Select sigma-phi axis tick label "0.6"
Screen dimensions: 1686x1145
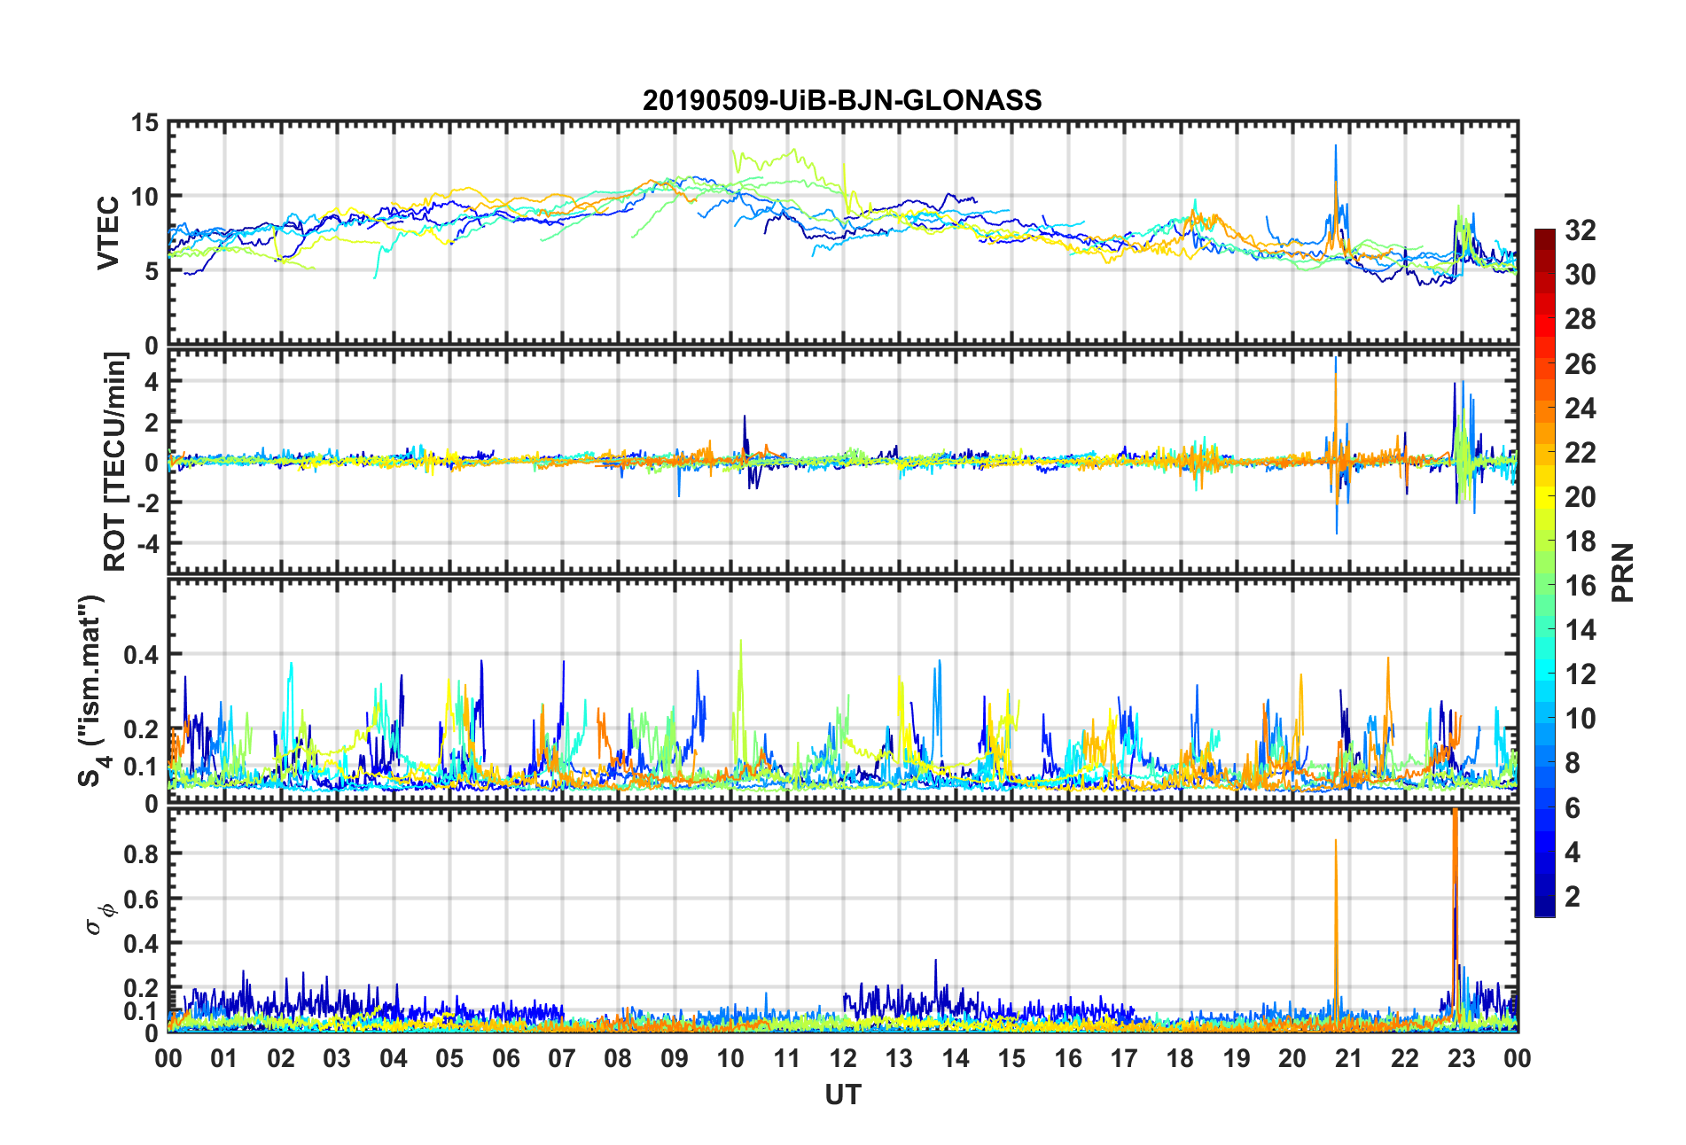[141, 899]
